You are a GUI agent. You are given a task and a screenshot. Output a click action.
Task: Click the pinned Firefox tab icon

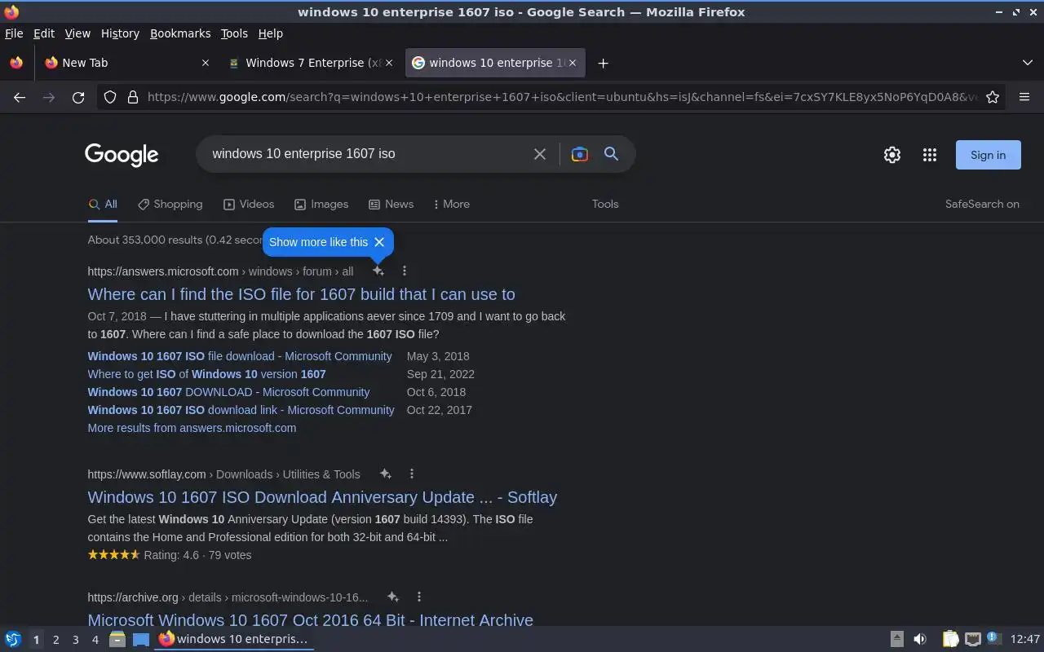coord(15,63)
